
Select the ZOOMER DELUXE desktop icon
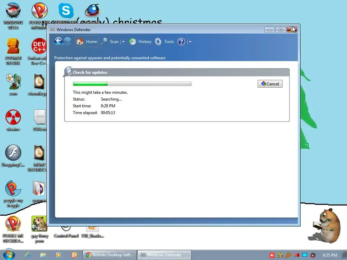13,51
